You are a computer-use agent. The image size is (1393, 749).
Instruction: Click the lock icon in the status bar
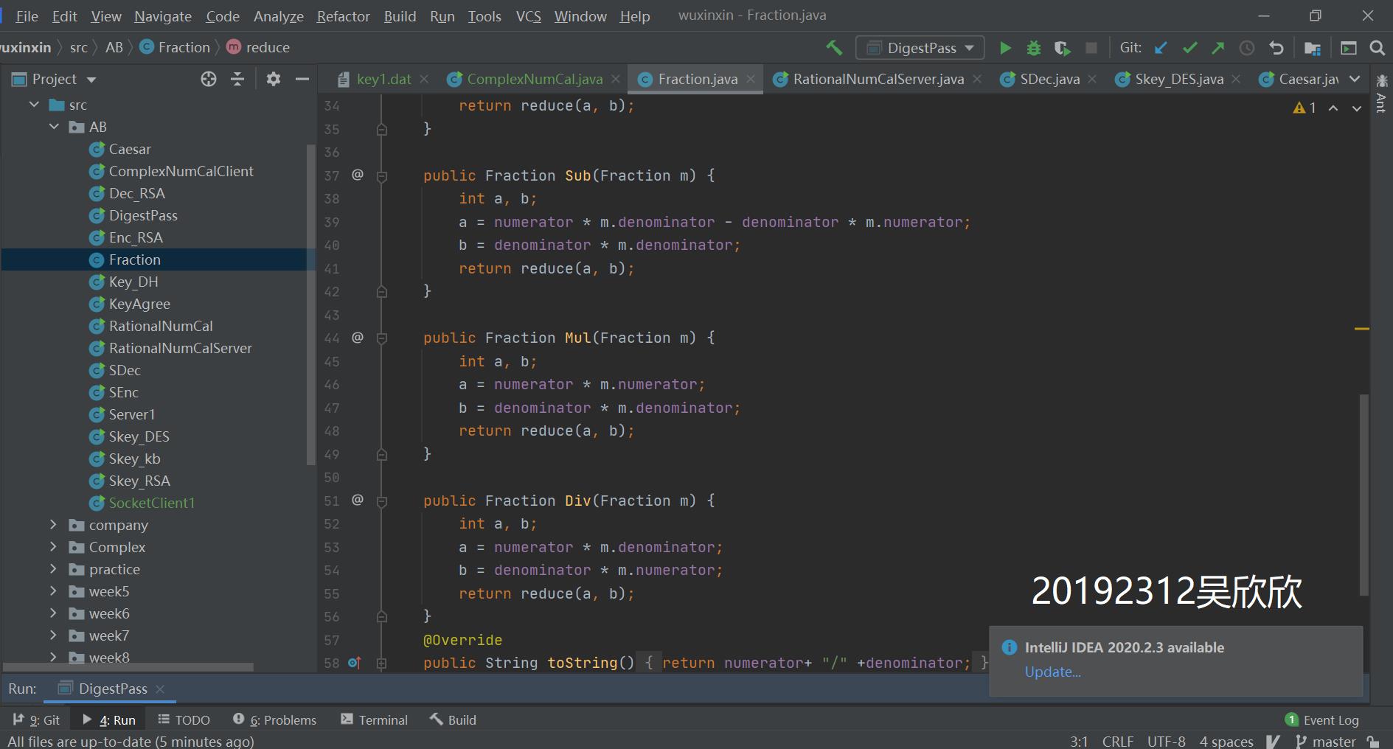(1372, 741)
